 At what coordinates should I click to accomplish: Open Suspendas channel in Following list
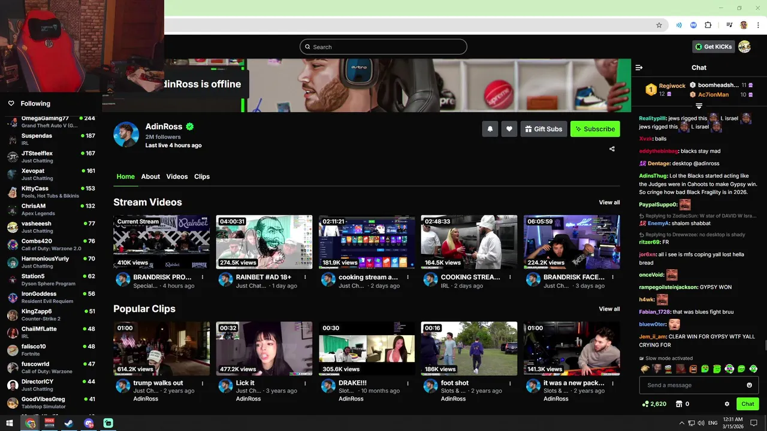coord(51,139)
